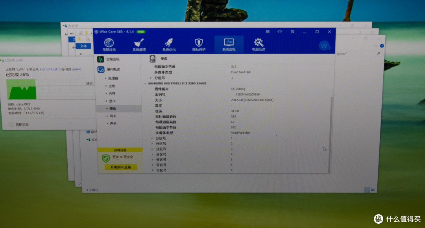Expand 分区号 row with value 5
Viewport: 425px width, 228px height.
[153, 160]
